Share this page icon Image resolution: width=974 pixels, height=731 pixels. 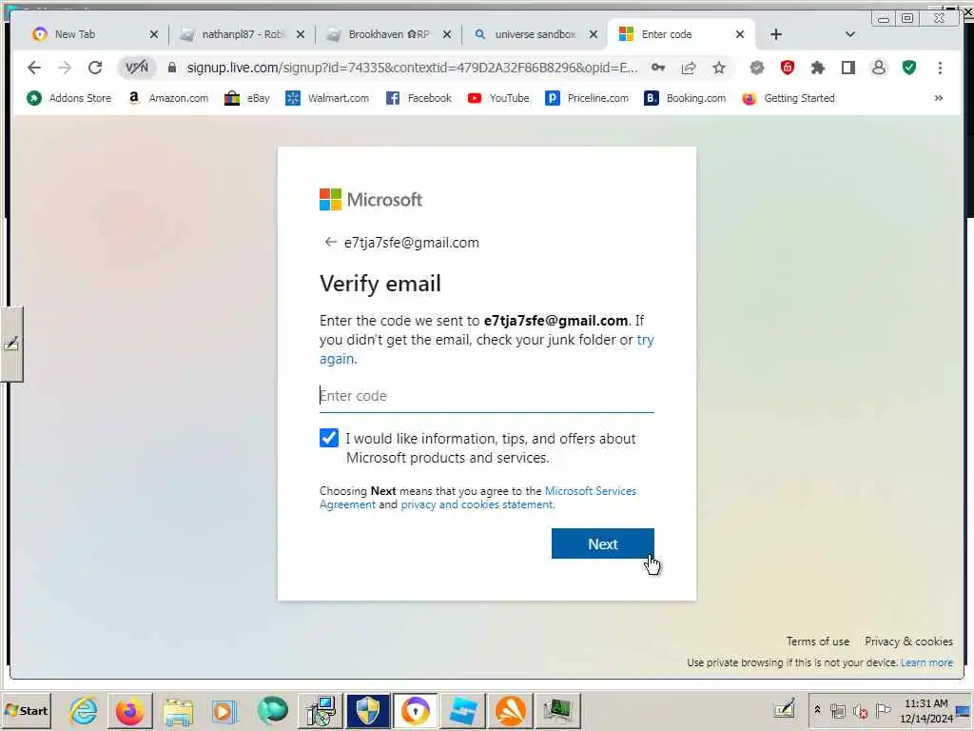(689, 68)
